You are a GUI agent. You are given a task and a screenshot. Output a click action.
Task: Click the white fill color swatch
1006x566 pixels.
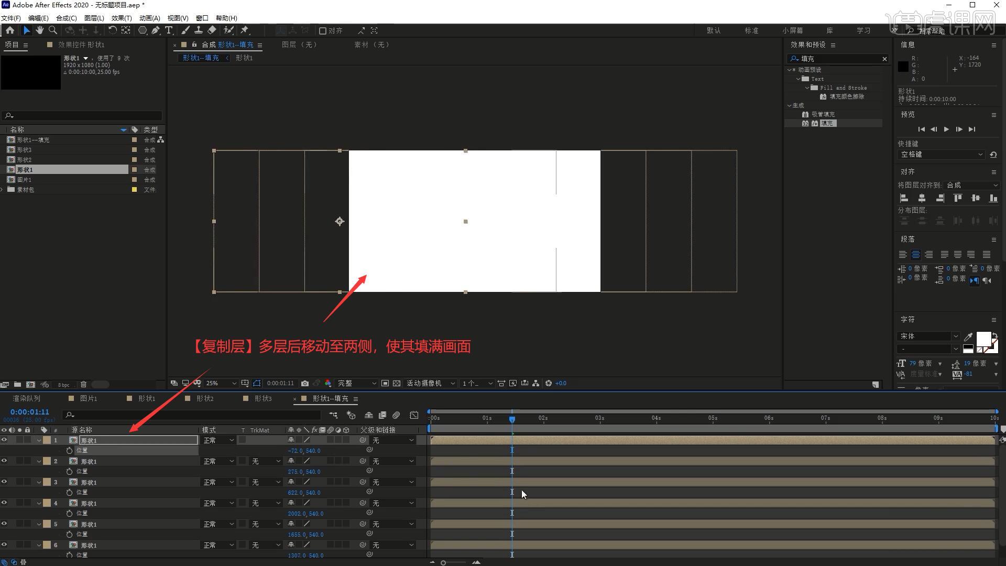[983, 339]
